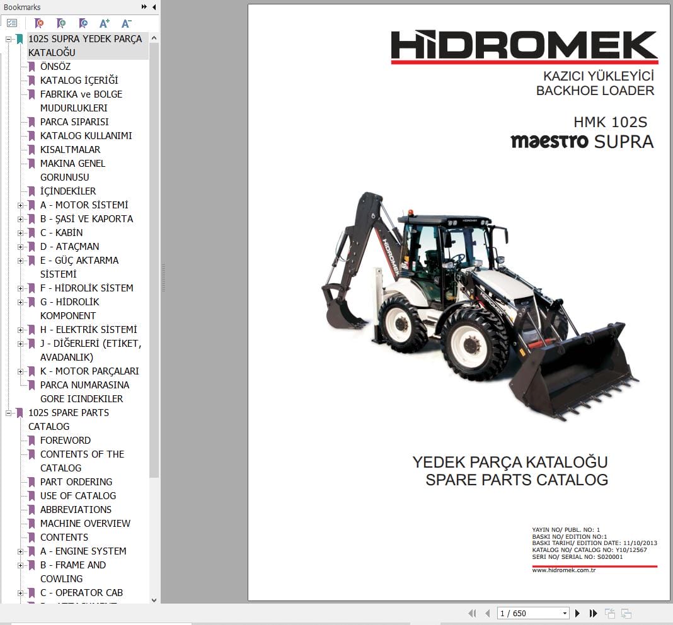Viewport: 673px width, 625px height.
Task: Collapse the 102S SUPRA YEDEK PARÇA KATALOĞU bookmark
Action: [8, 38]
